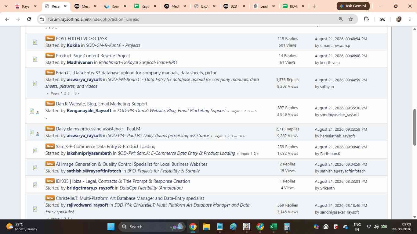Open the Product Page Content Rewrite Project topic
The height and width of the screenshot is (234, 417).
[x=93, y=56]
